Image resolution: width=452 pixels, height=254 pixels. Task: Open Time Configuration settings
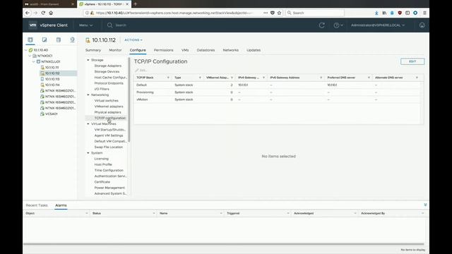pyautogui.click(x=109, y=170)
